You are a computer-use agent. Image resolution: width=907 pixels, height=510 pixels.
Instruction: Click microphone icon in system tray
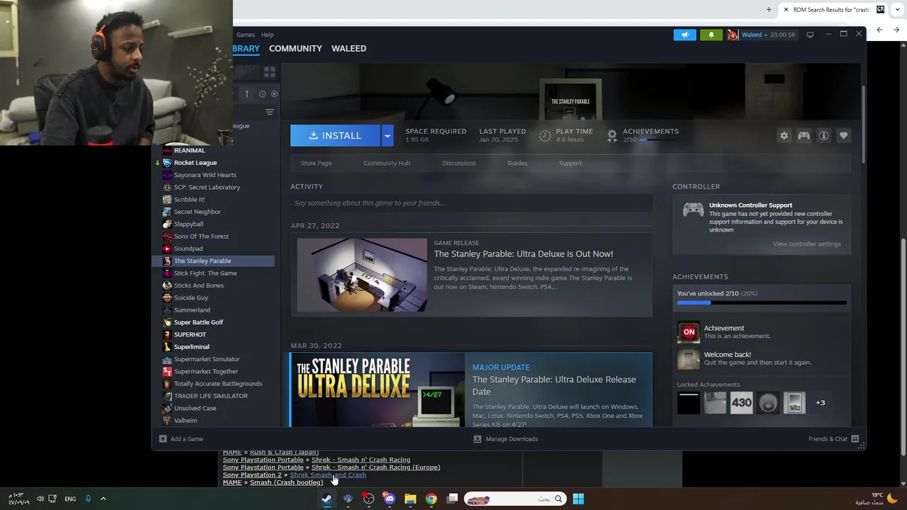[88, 499]
